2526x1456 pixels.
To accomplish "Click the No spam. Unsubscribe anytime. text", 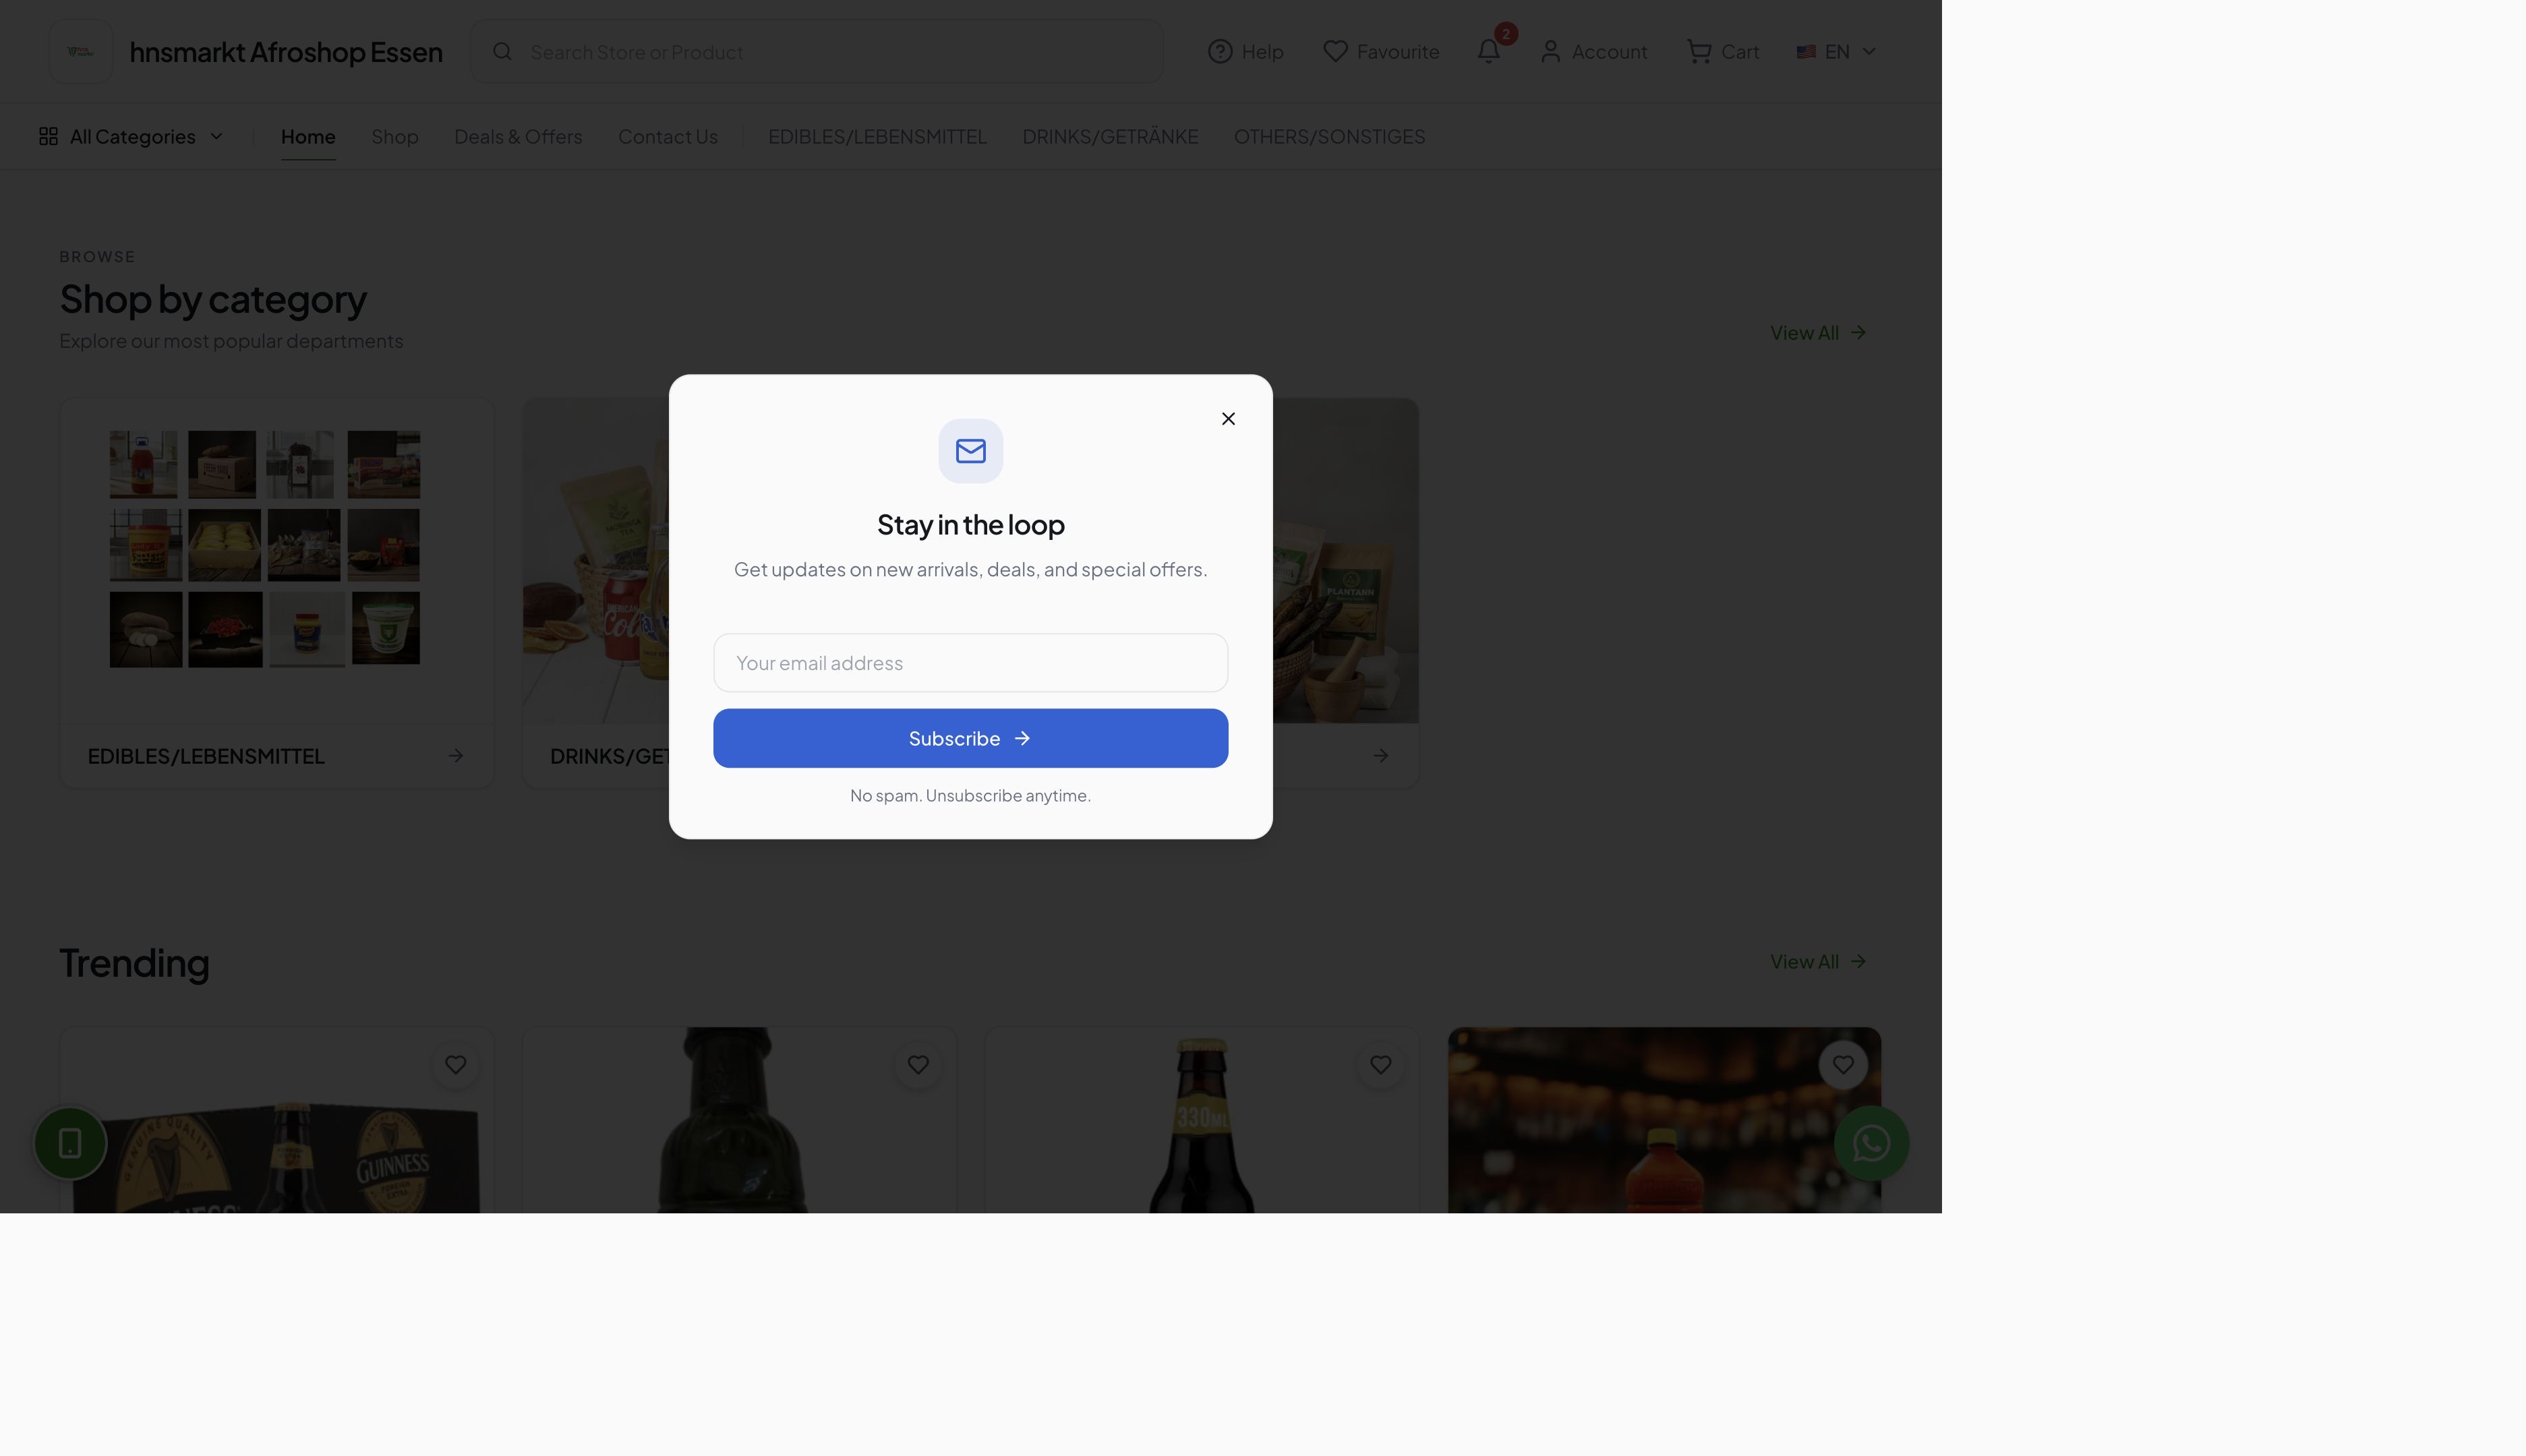I will tap(970, 796).
